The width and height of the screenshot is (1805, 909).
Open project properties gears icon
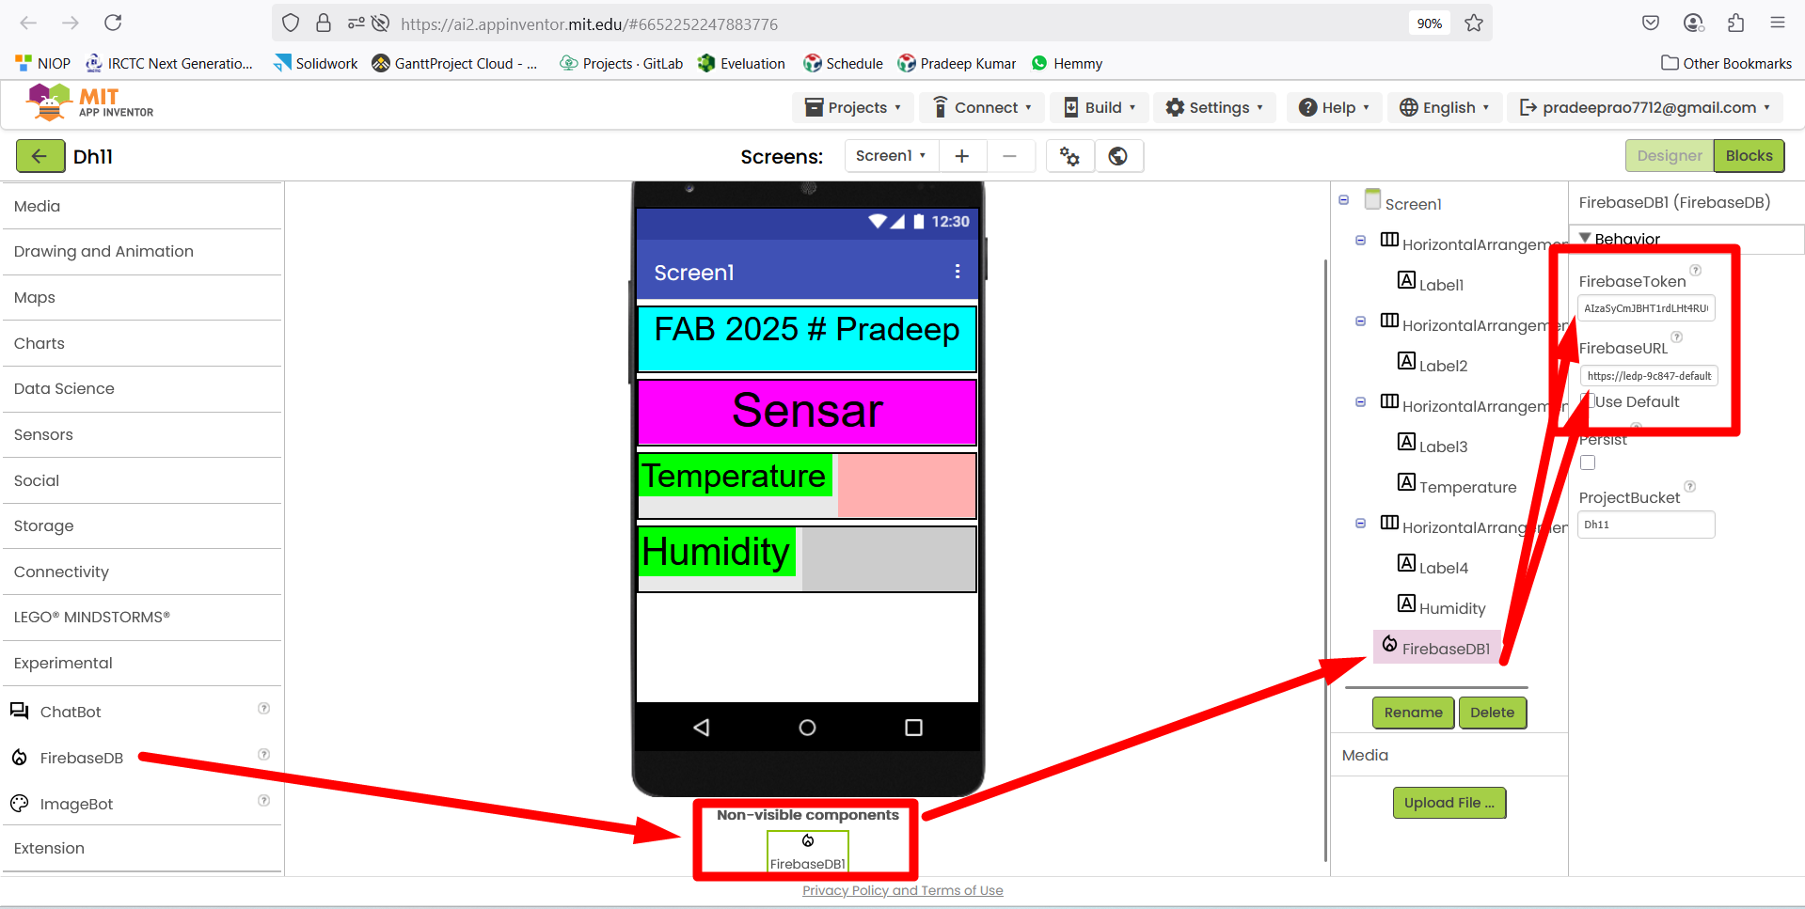pos(1069,156)
